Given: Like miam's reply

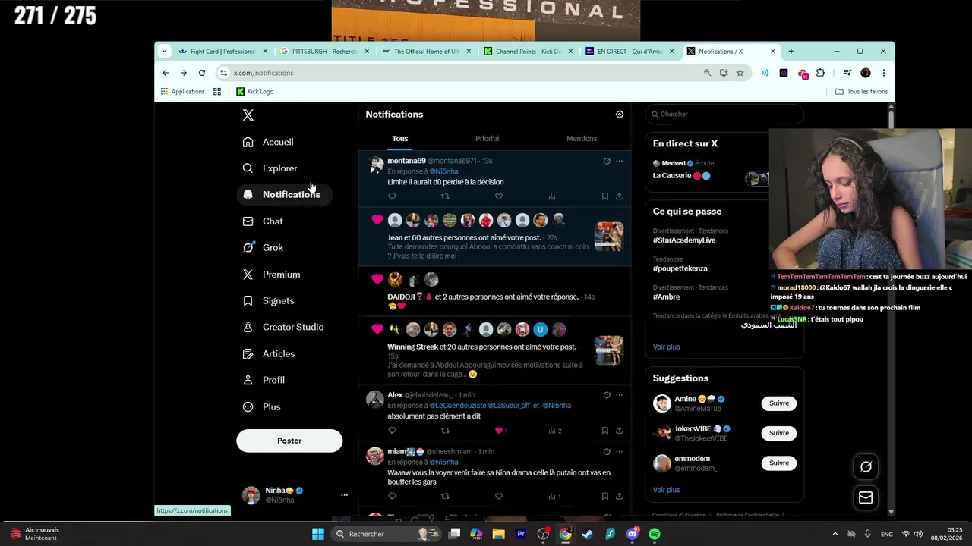Looking at the screenshot, I should tap(499, 496).
